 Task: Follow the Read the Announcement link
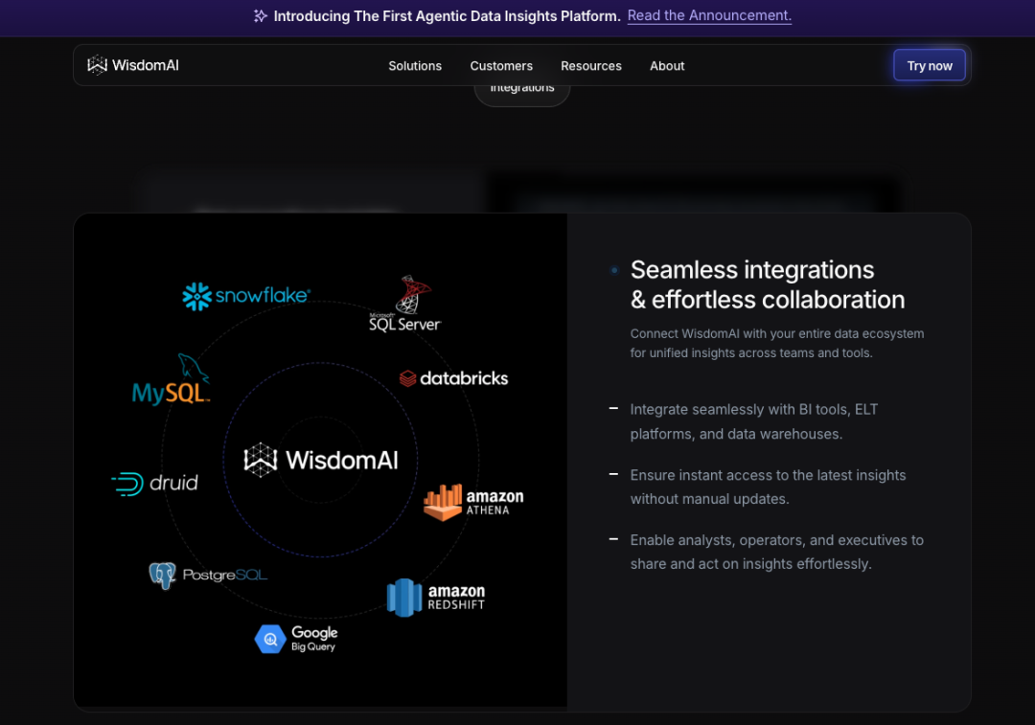tap(709, 15)
